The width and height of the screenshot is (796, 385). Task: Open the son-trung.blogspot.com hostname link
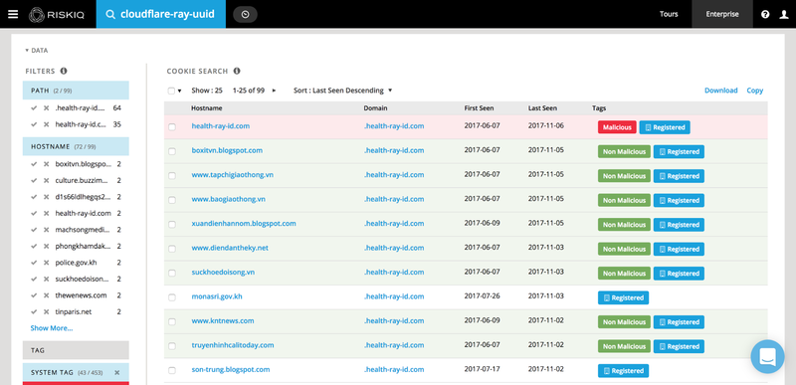(x=231, y=369)
